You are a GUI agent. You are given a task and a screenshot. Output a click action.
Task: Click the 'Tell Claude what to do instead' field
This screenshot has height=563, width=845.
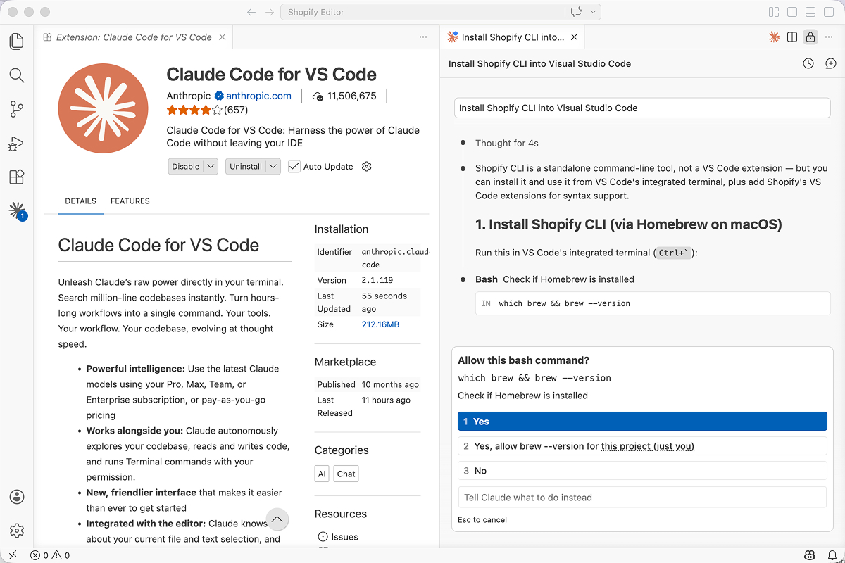[x=641, y=498]
